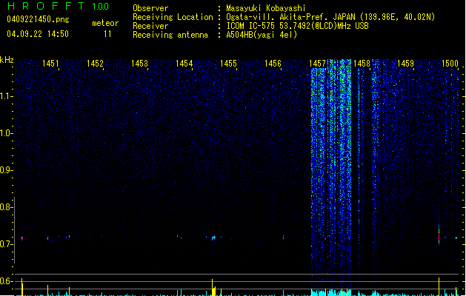
Task: Click the 1457 time axis label
Action: 317,63
